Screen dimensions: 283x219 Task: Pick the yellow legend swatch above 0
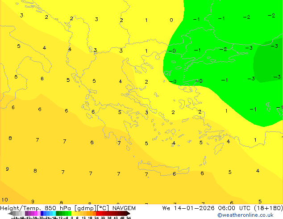(73, 213)
